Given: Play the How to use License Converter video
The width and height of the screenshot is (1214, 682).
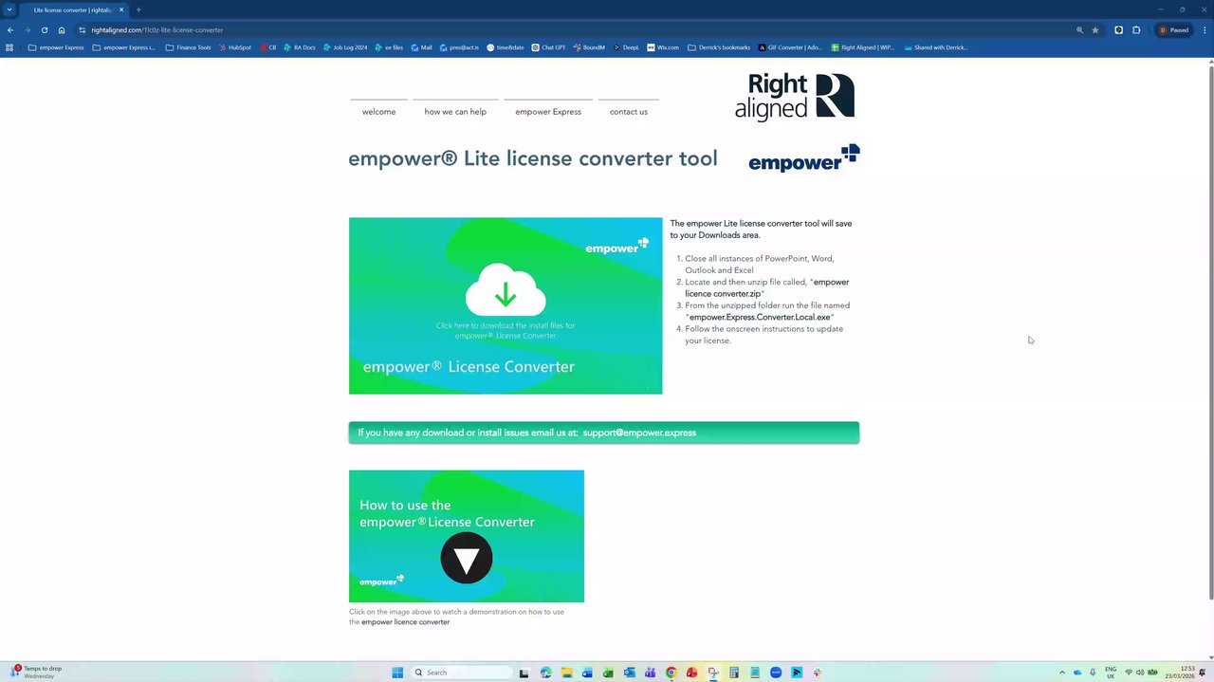Looking at the screenshot, I should (467, 536).
